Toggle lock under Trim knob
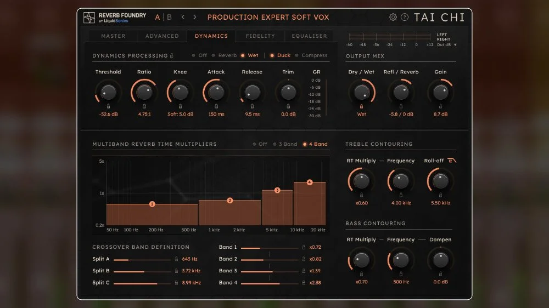Screen dimensions: 549x308 288,106
